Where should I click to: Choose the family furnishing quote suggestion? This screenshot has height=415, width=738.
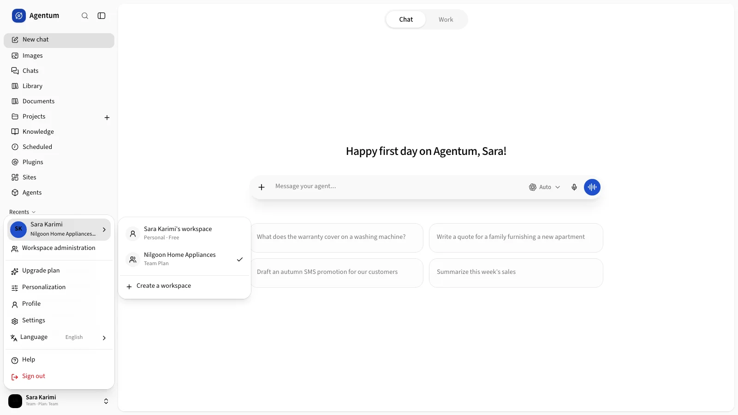click(516, 238)
